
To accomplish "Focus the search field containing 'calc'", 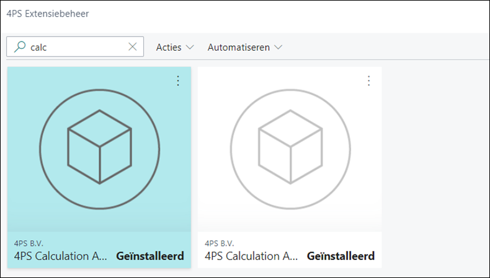I will pos(75,47).
